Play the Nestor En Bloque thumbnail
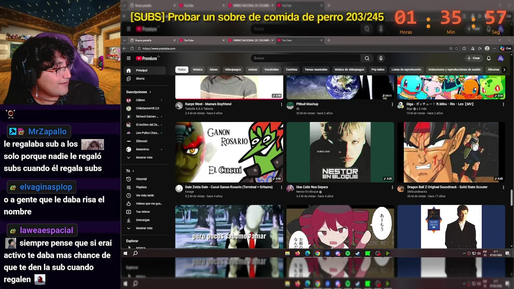This screenshot has height=289, width=514. [x=340, y=152]
